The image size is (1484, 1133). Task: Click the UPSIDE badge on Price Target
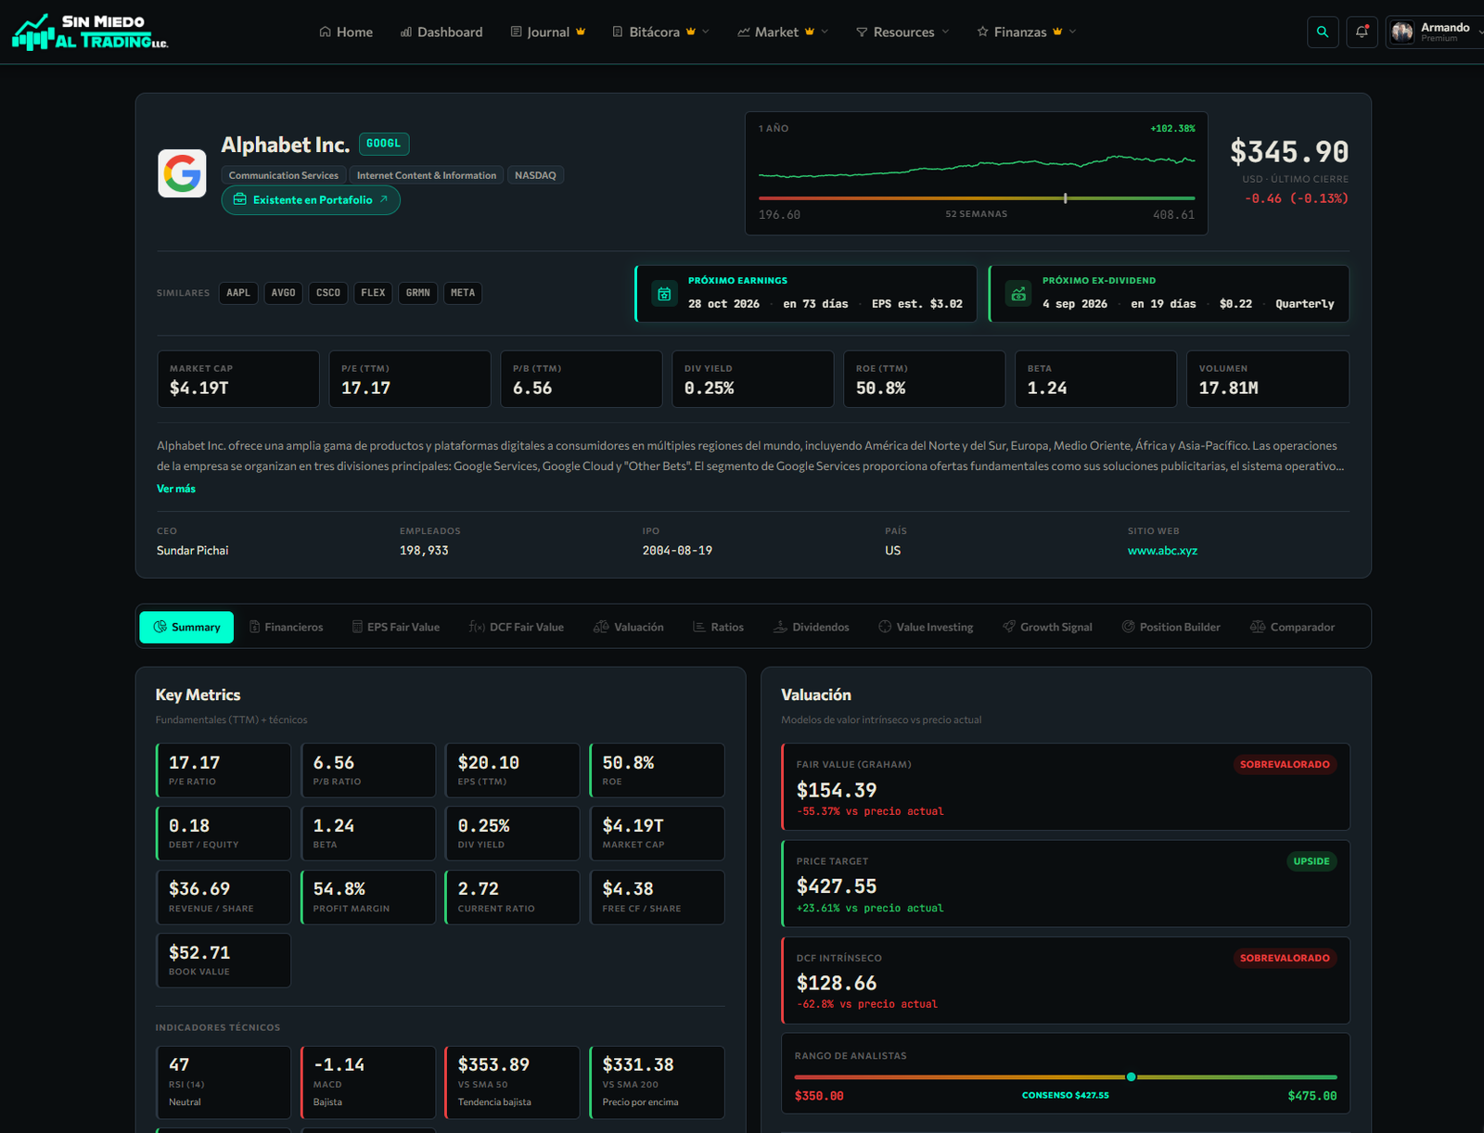point(1311,861)
